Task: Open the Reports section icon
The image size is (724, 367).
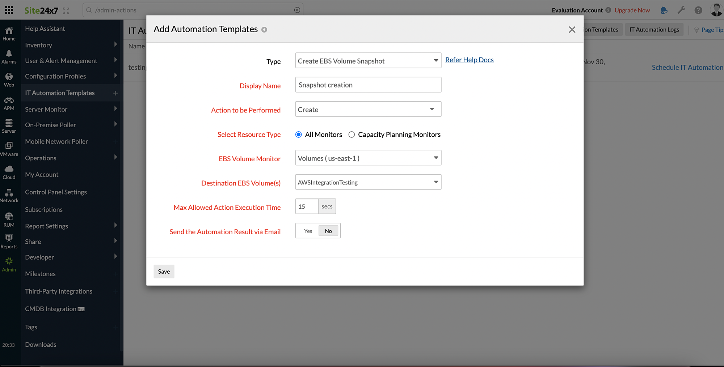Action: pyautogui.click(x=9, y=240)
